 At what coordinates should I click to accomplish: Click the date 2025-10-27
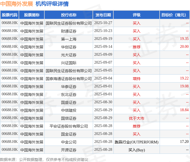tap(103, 23)
